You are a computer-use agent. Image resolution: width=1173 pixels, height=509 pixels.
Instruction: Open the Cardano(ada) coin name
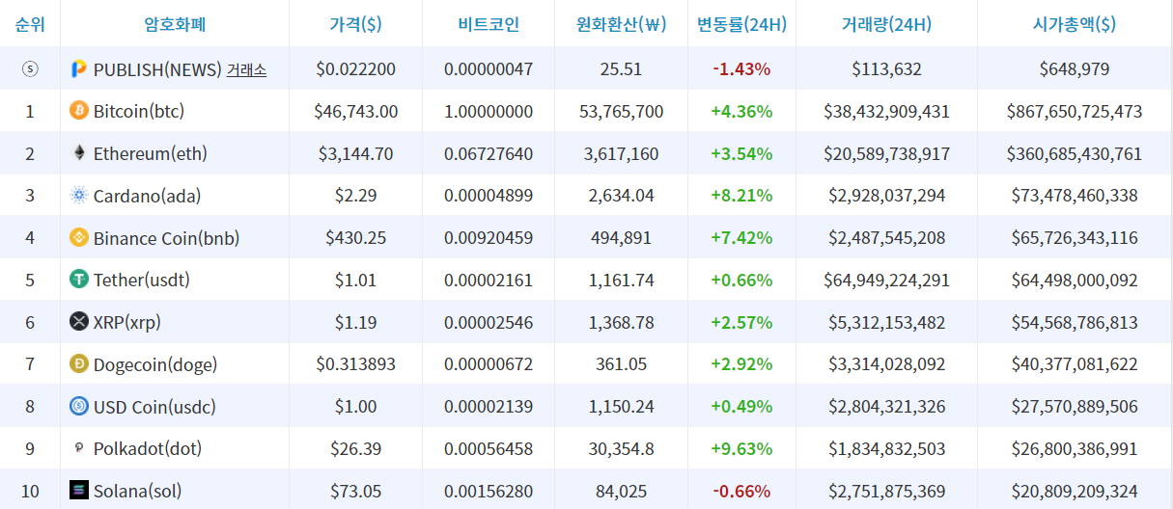pos(147,196)
